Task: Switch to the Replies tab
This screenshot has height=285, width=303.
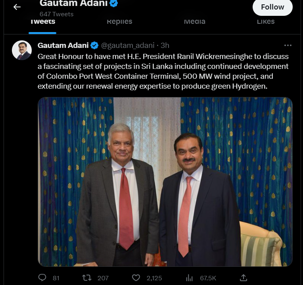Action: point(119,22)
